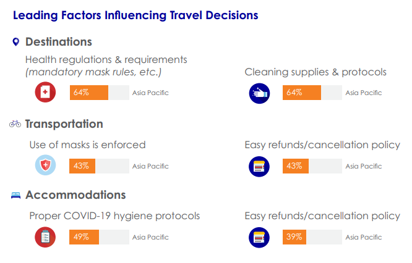This screenshot has height=263, width=412.
Task: Click the bed icon beside Accommodations
Action: tap(15, 195)
